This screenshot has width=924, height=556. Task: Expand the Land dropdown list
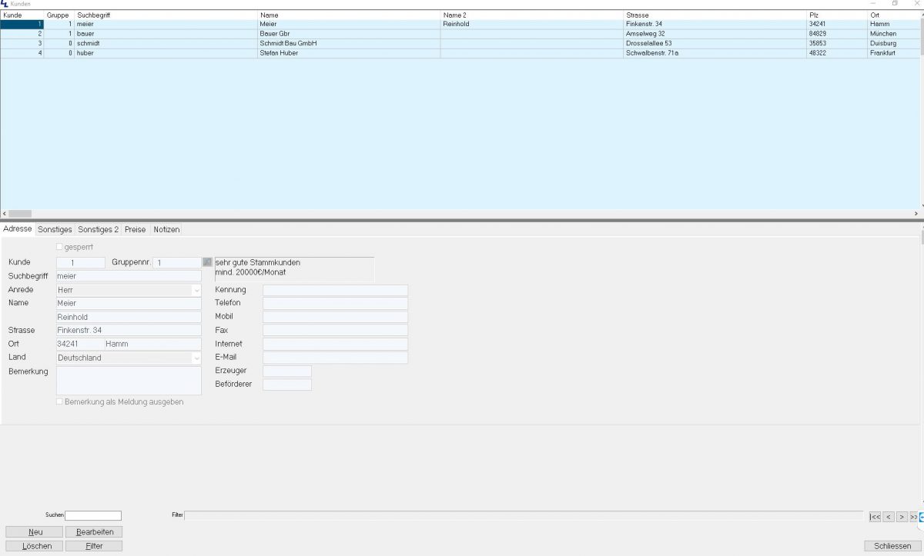pyautogui.click(x=196, y=358)
